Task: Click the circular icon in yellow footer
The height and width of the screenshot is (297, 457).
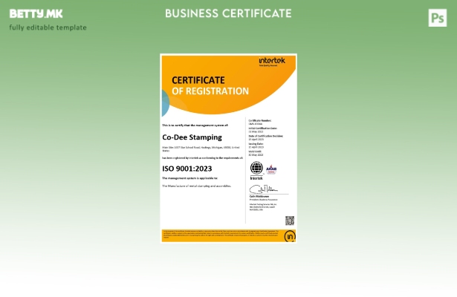Action: tap(290, 236)
